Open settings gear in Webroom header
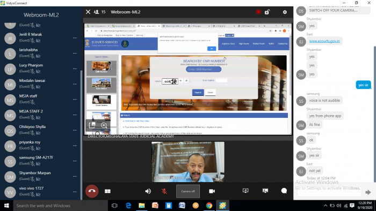 pos(285,12)
